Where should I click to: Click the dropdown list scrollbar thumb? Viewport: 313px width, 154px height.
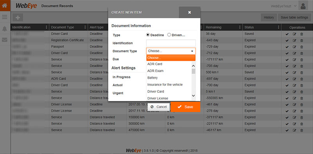click(x=193, y=71)
